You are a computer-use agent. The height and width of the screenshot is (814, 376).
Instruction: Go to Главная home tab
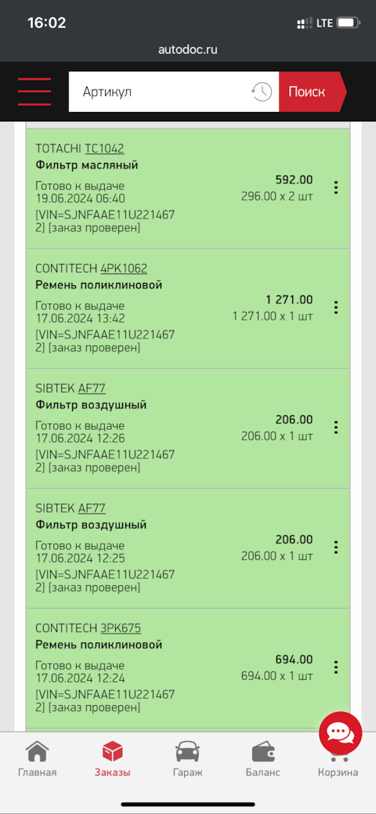[37, 759]
